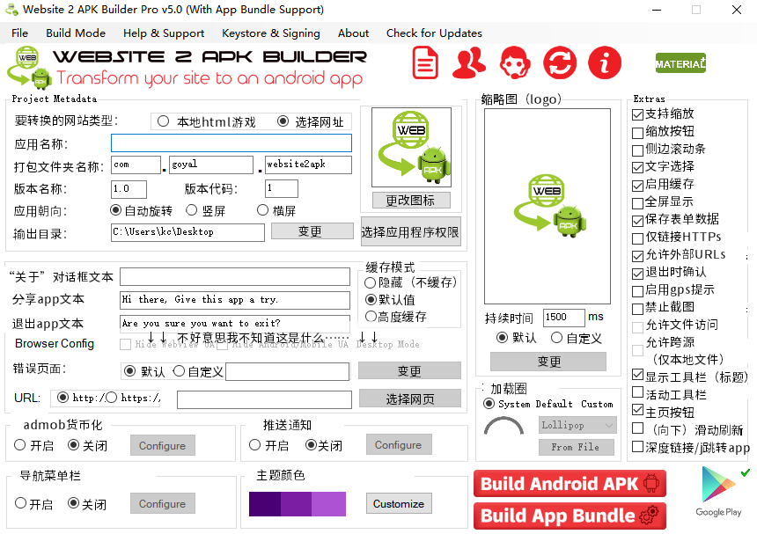Screen dimensions: 757x534
Task: Enable the 全屏显示 checkbox
Action: tap(638, 202)
